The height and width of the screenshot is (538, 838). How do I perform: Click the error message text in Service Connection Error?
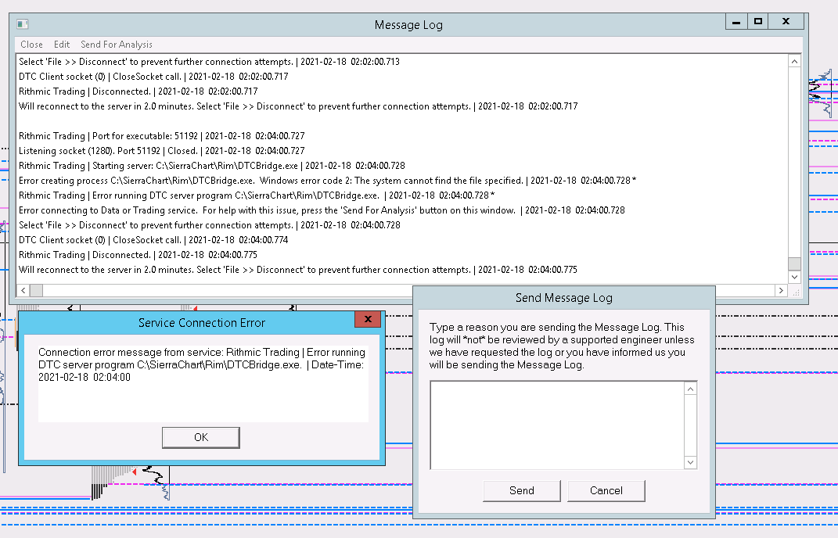[202, 364]
